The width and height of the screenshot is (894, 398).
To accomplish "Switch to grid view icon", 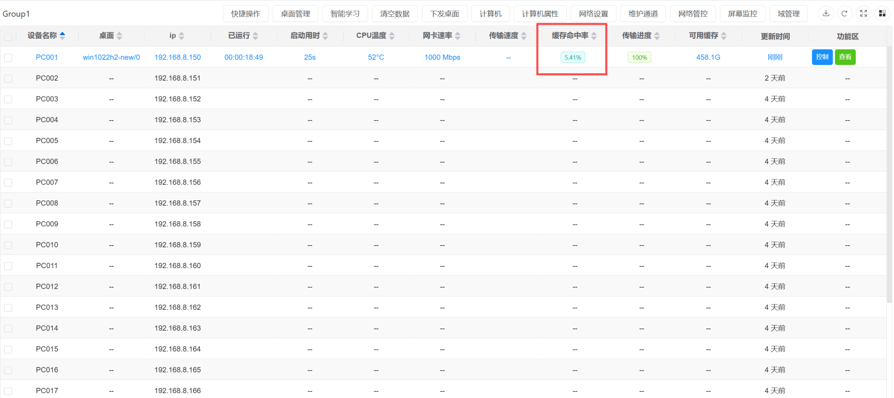I will pyautogui.click(x=882, y=14).
